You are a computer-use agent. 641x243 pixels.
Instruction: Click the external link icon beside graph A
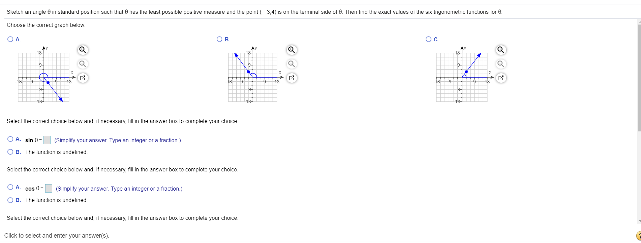coord(82,78)
